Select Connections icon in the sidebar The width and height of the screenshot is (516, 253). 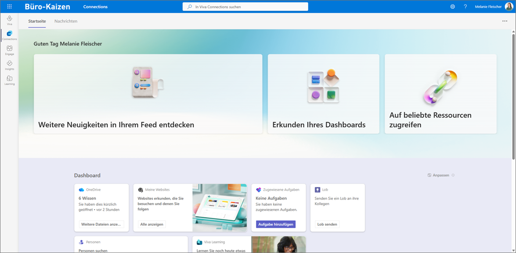(x=9, y=35)
